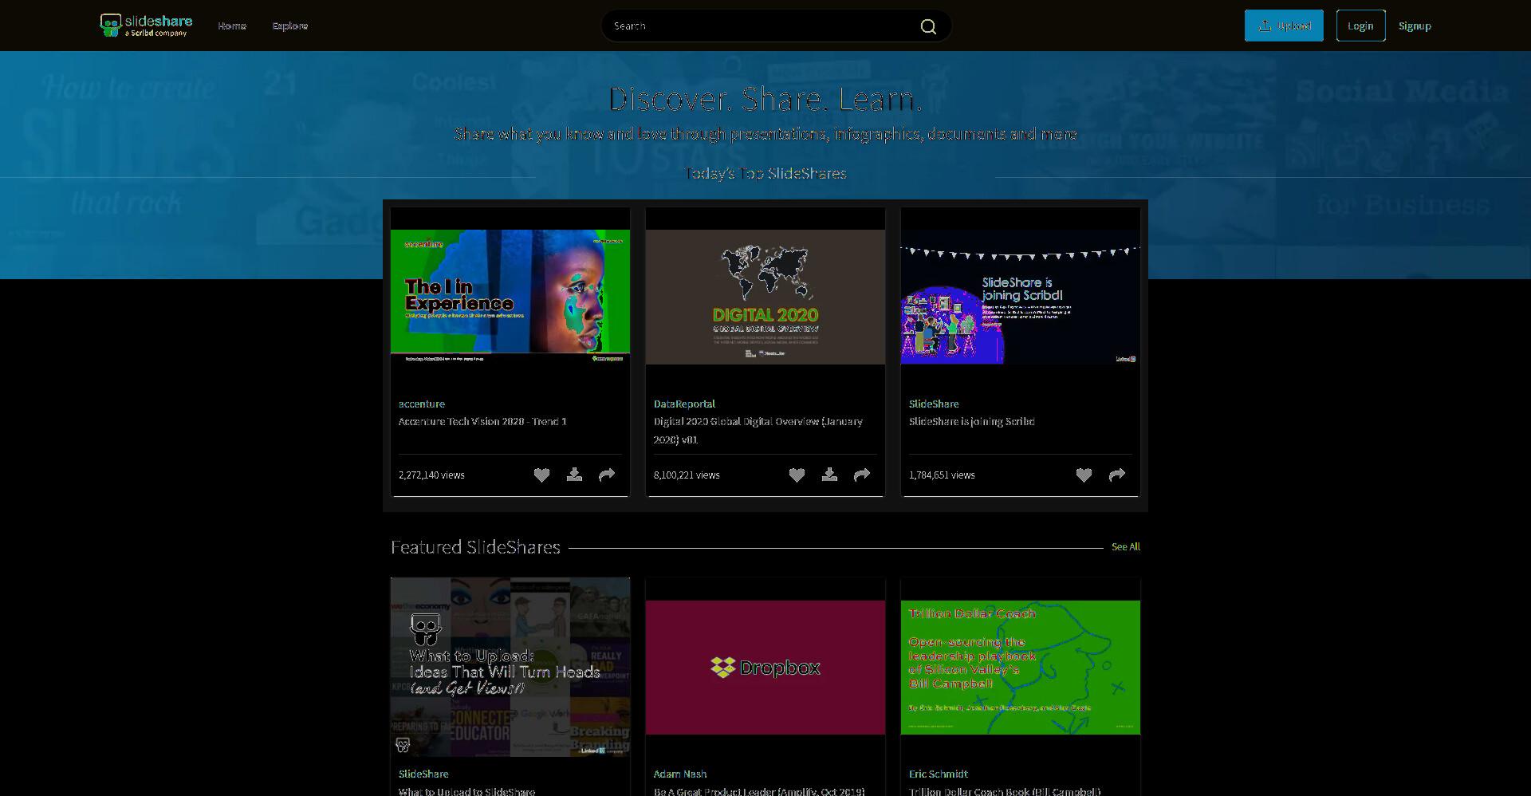Open SlideShare is joining Scribd thumbnail
Screen dimensions: 1531x796
1021,297
